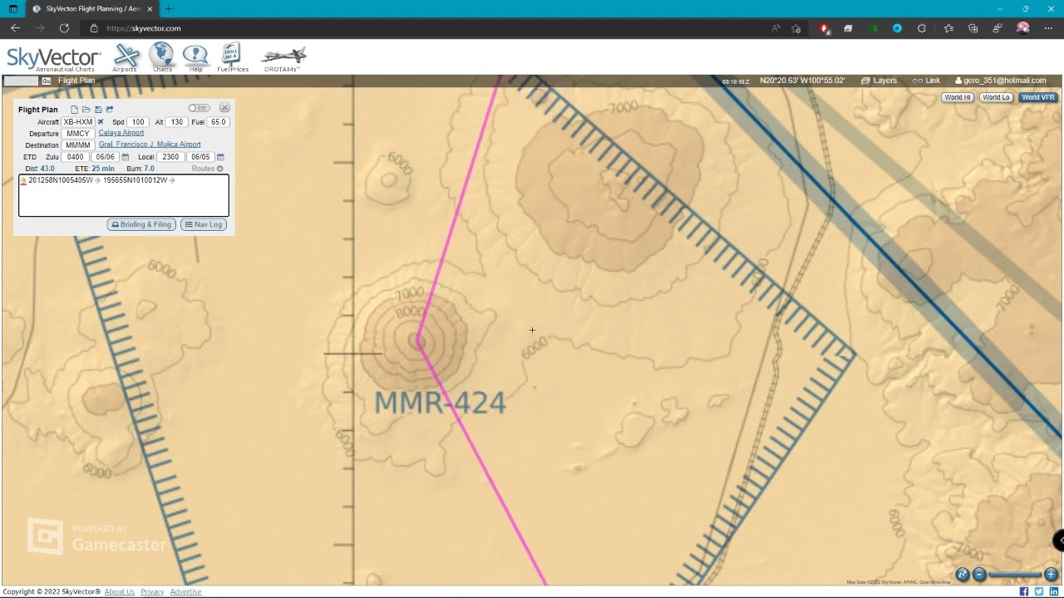
Task: Expand the Routes options
Action: click(x=208, y=169)
